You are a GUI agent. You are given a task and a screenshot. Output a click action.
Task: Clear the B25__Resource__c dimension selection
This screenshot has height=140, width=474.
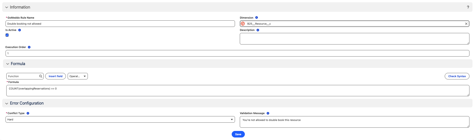click(466, 24)
